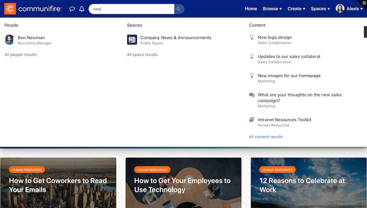This screenshot has width=367, height=208.
Task: Click Human Resources tag on 12 Reasons article
Action: 278,169
